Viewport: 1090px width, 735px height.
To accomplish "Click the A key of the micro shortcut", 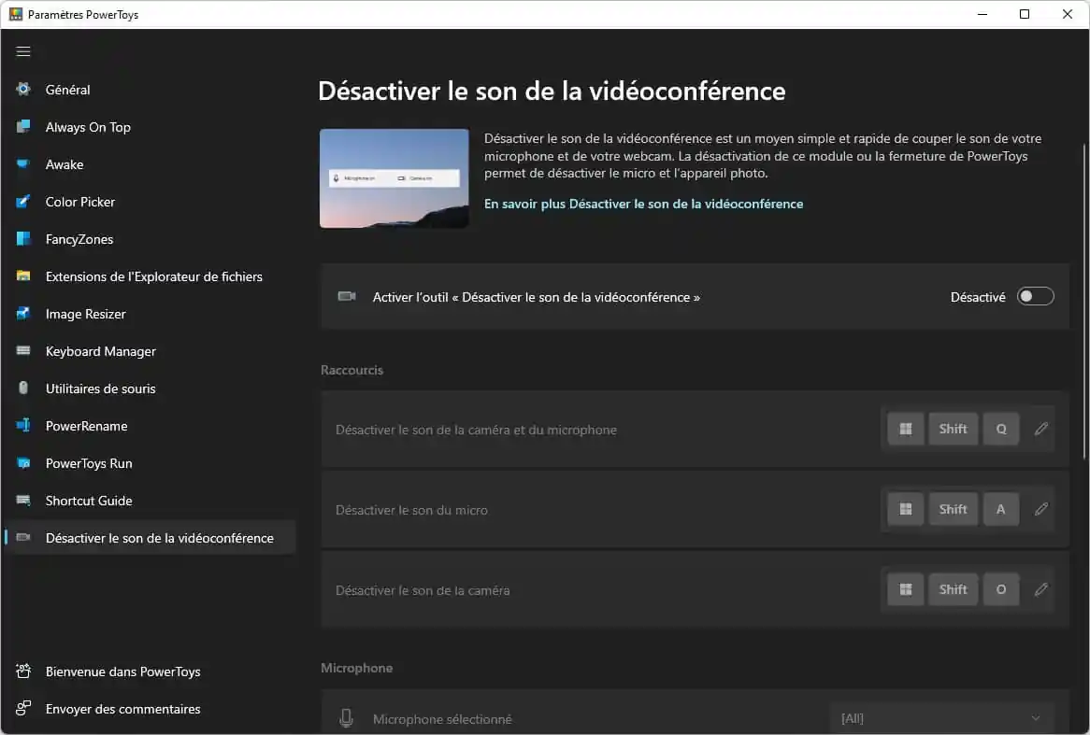I will [1001, 509].
